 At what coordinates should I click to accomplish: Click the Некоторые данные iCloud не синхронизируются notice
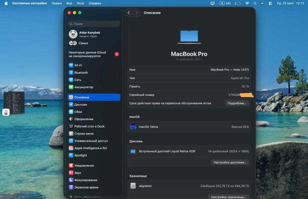[x=87, y=54]
